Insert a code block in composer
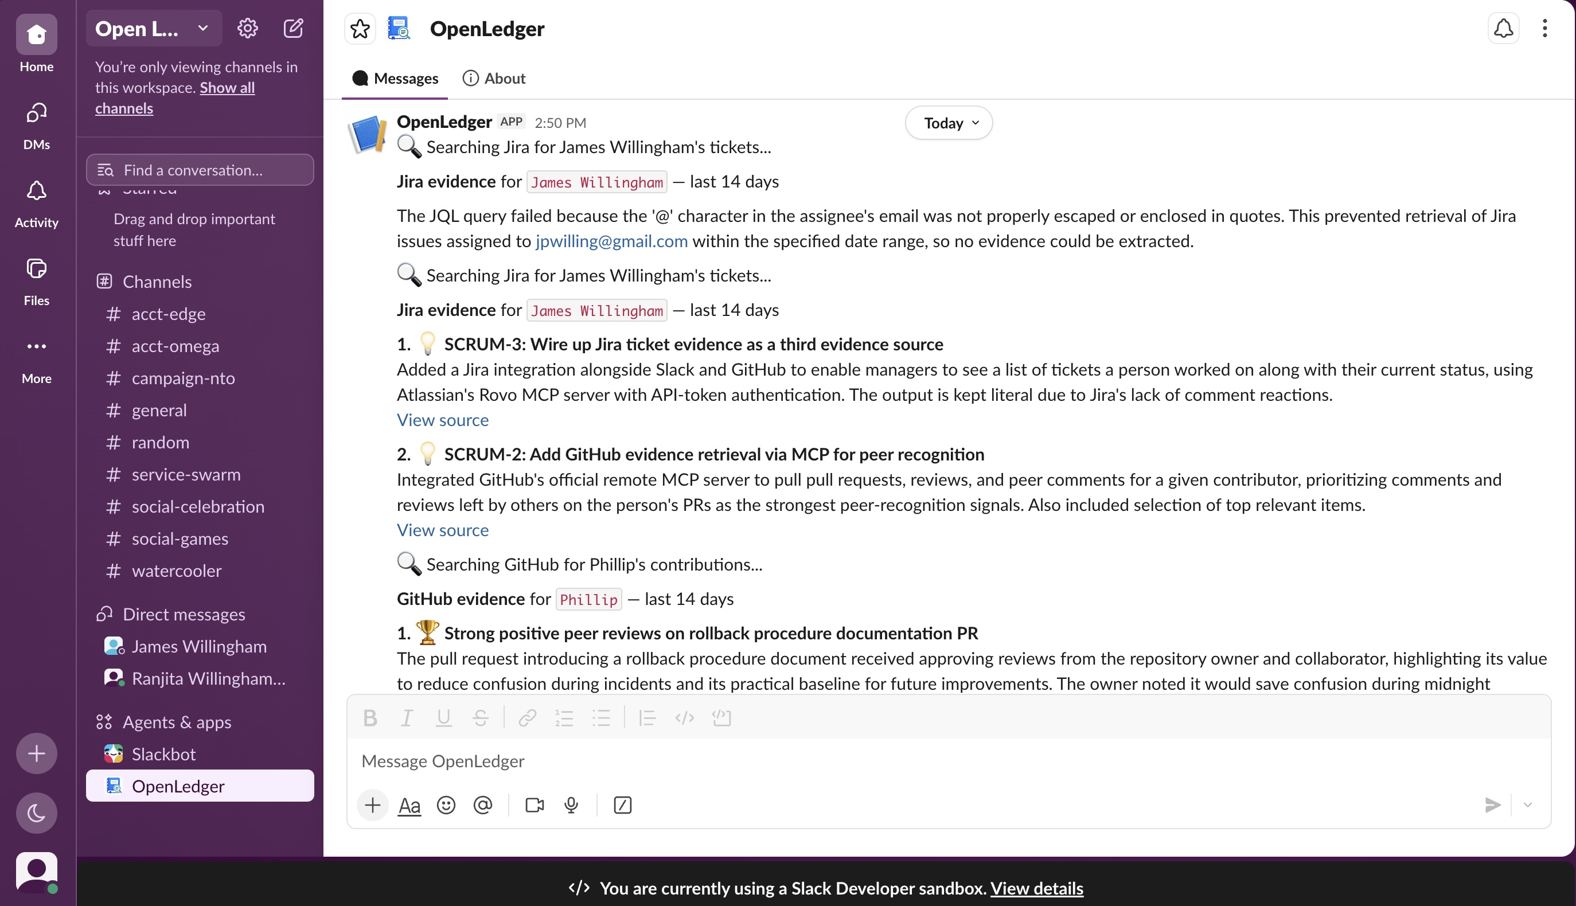 coord(721,717)
